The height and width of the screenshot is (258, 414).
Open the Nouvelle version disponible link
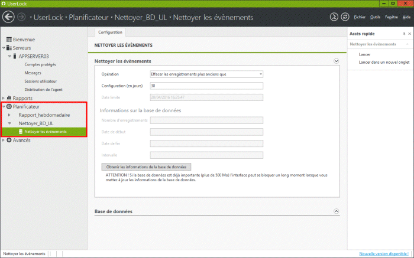pos(384,253)
